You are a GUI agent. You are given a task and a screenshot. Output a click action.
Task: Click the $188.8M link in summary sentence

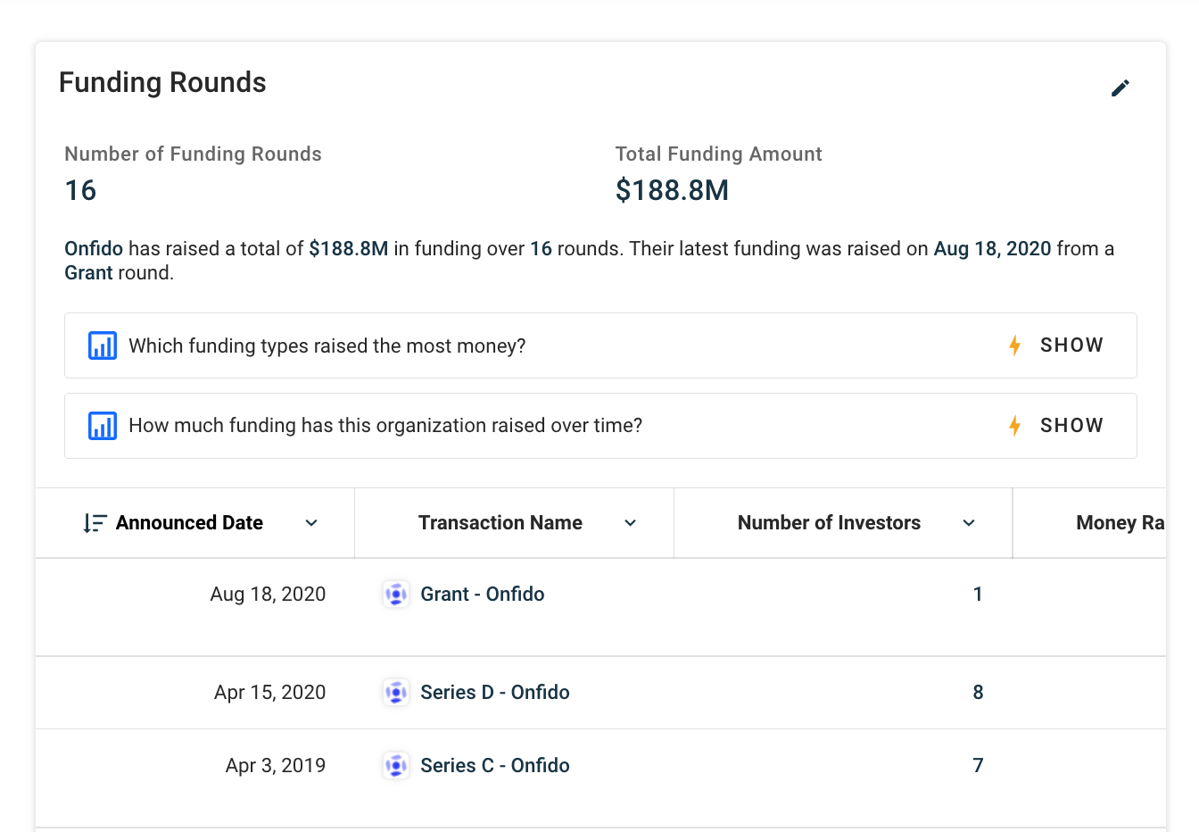point(349,248)
